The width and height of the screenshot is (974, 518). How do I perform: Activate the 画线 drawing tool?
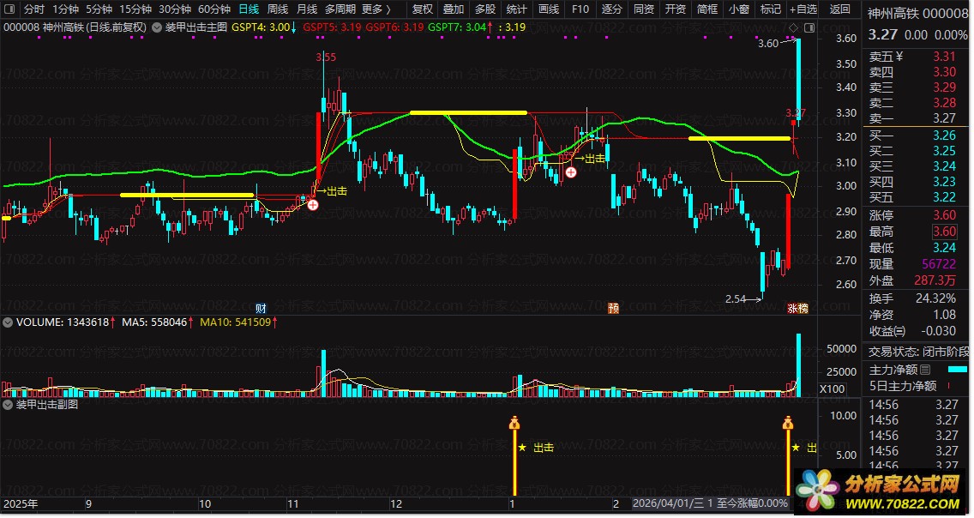click(x=549, y=9)
